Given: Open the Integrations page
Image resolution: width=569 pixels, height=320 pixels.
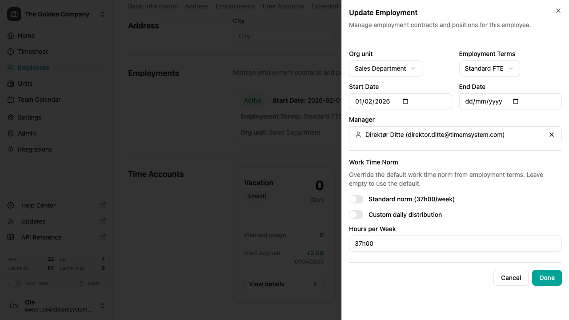Looking at the screenshot, I should (35, 149).
